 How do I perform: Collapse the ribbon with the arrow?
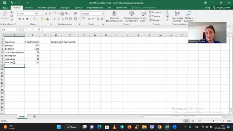230,24
